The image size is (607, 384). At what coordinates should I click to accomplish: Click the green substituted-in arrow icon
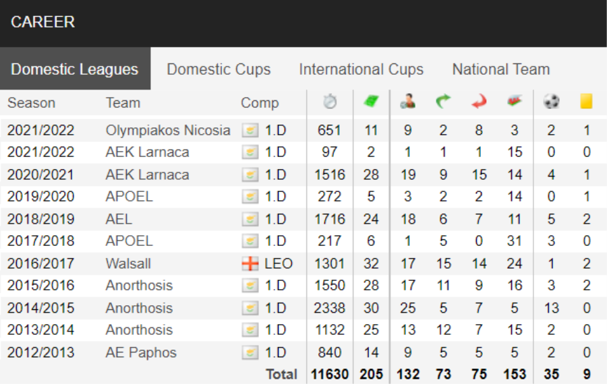point(443,101)
